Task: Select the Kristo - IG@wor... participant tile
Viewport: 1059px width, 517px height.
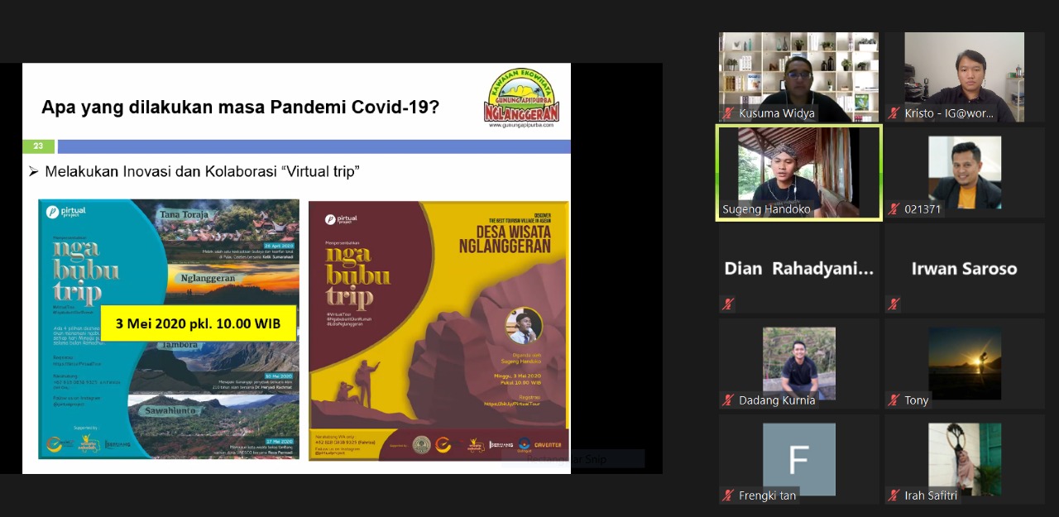Action: [x=964, y=76]
